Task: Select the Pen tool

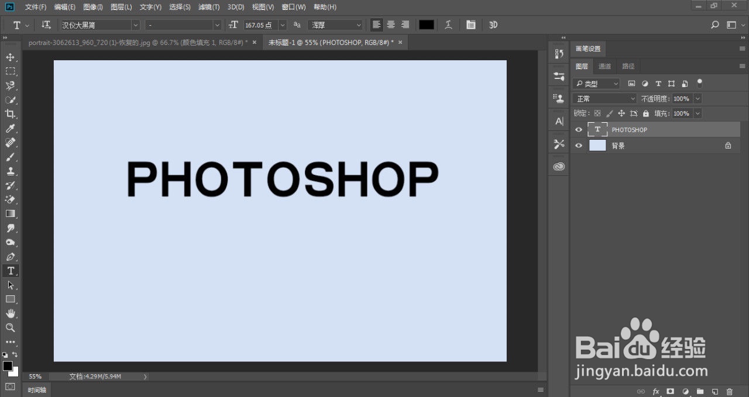Action: [11, 257]
